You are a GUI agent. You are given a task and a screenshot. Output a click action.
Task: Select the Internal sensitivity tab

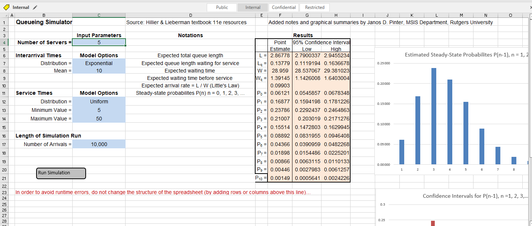pyautogui.click(x=253, y=7)
